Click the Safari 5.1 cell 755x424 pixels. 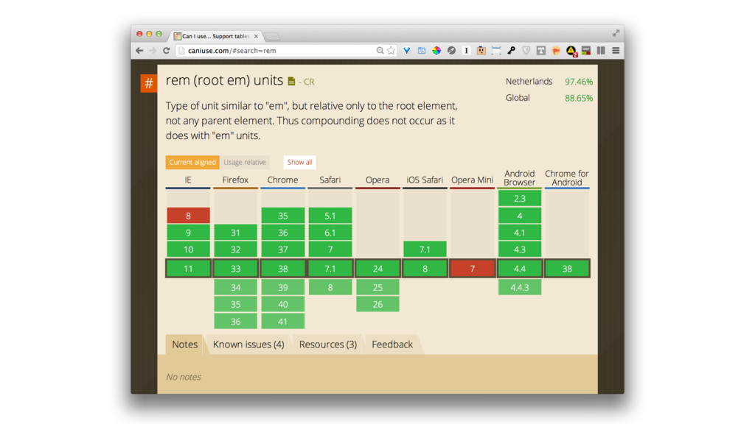tap(330, 216)
